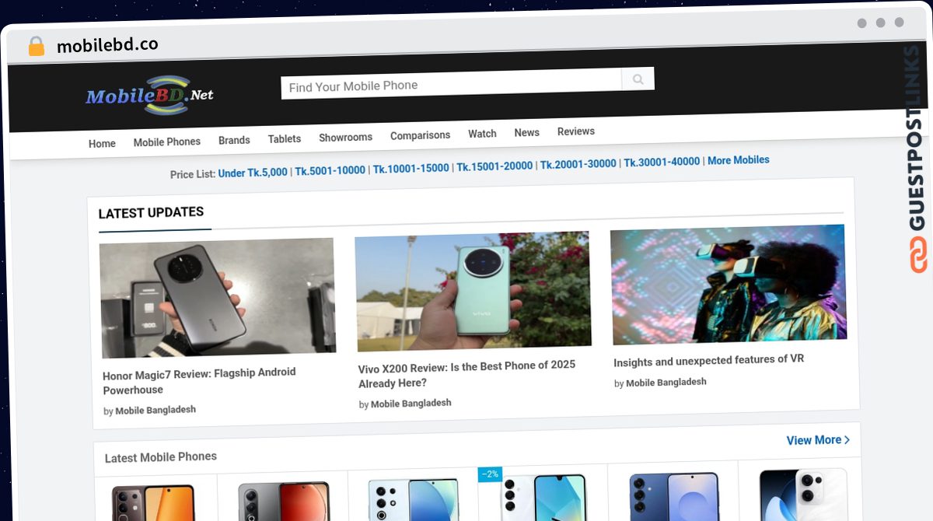Open the News menu item
Screen dimensions: 933x521
[x=526, y=133]
